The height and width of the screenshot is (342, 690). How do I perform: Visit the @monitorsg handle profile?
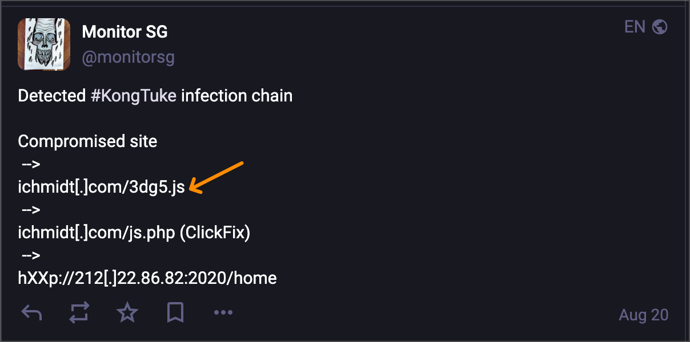(x=129, y=58)
